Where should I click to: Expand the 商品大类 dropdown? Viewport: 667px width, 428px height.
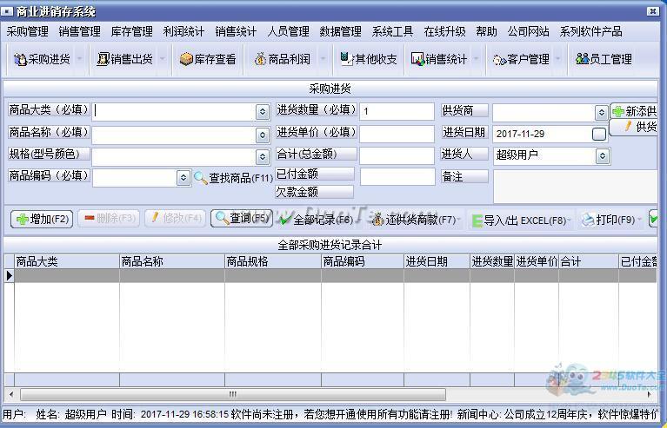[x=262, y=112]
